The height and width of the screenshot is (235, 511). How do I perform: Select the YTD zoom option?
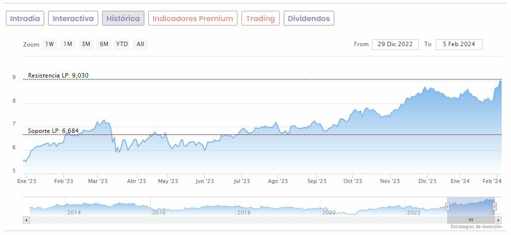coord(122,44)
